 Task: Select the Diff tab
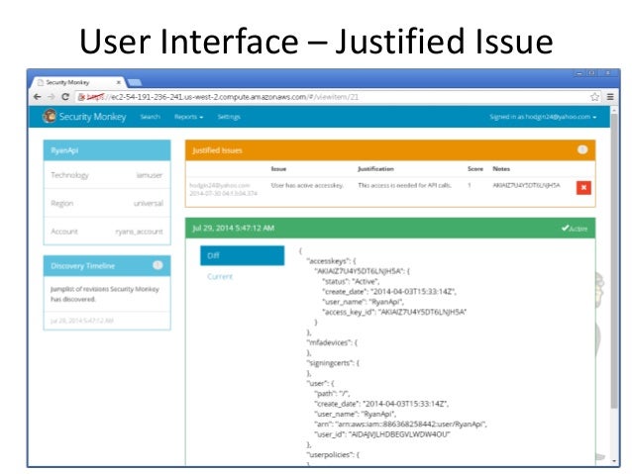[243, 255]
